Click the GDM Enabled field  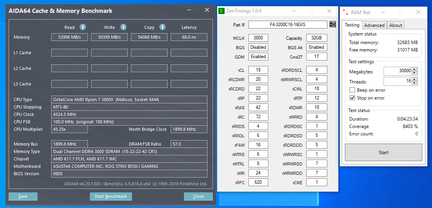click(258, 57)
